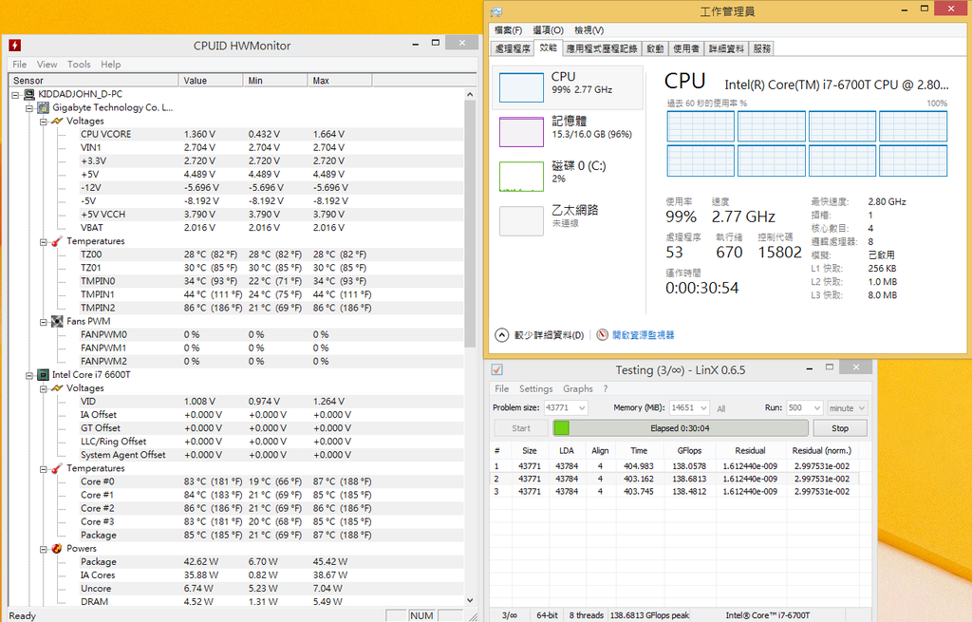
Task: Click HWMonitor vertical scrollbar up arrow
Action: tap(469, 94)
